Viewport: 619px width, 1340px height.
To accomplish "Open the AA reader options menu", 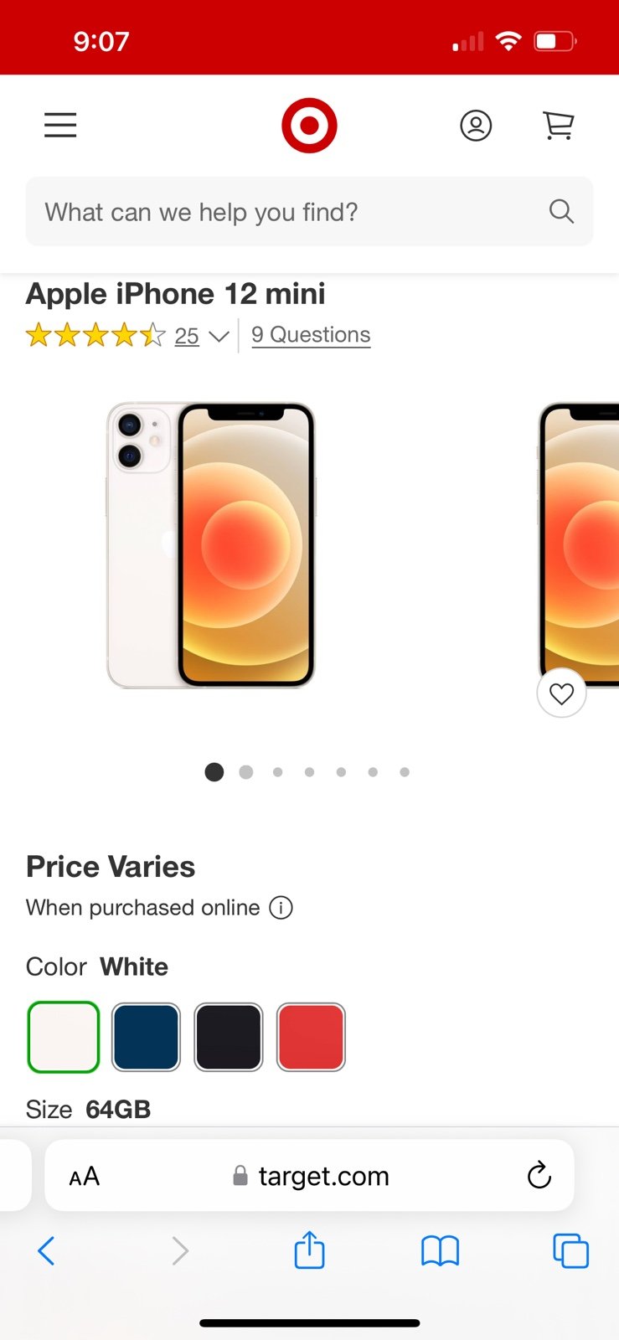I will click(84, 1177).
